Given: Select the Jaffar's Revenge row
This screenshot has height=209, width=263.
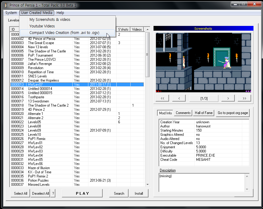Looking at the screenshot, I should pos(77,64).
